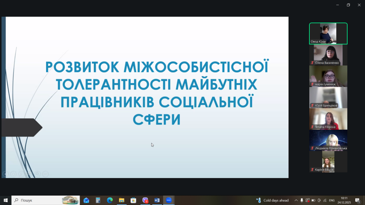Open Microsoft Store from the taskbar
The height and width of the screenshot is (205, 365).
pos(133,200)
